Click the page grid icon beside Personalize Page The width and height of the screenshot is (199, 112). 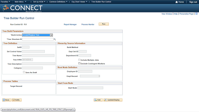click(196, 14)
